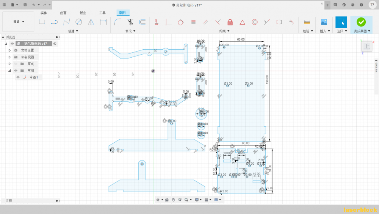Open the 检验 dropdown menu

pos(308,31)
